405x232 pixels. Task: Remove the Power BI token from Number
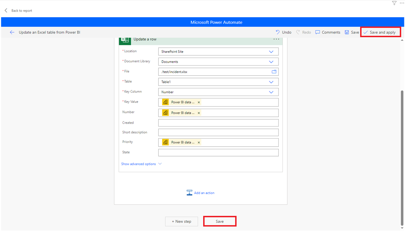click(x=198, y=113)
